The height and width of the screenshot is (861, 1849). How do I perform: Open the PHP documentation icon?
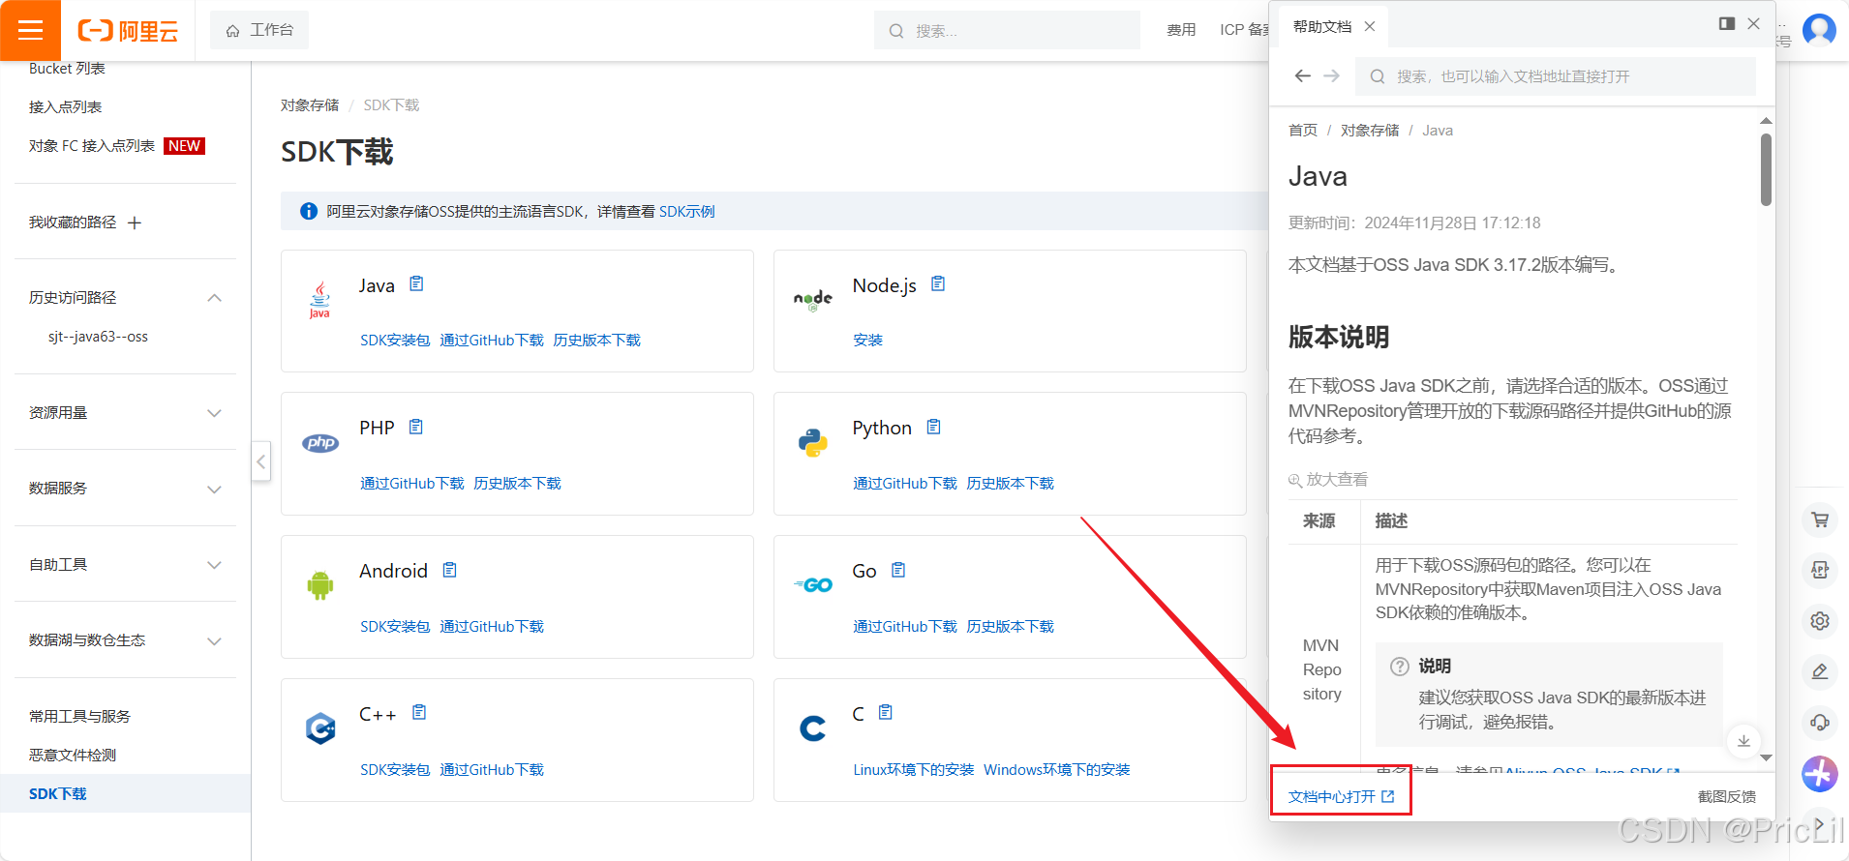[x=416, y=427]
